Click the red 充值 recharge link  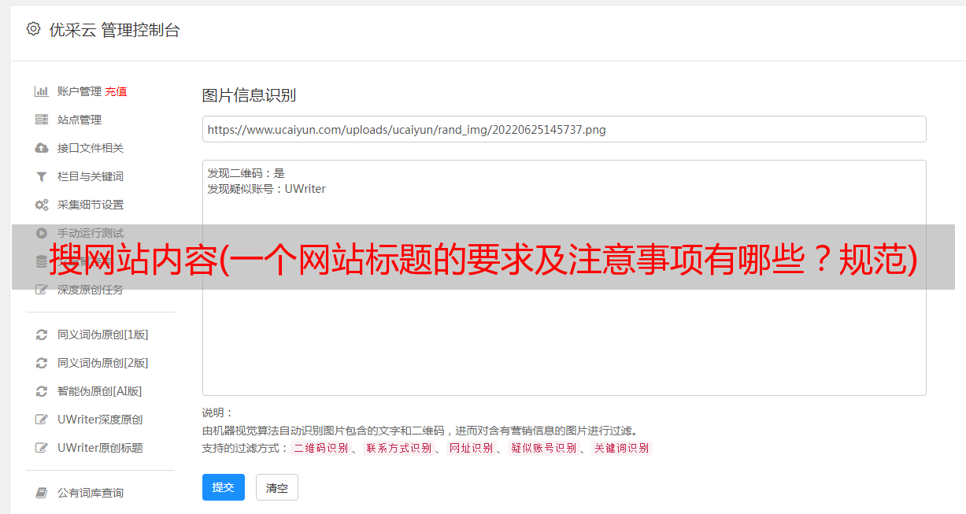116,91
